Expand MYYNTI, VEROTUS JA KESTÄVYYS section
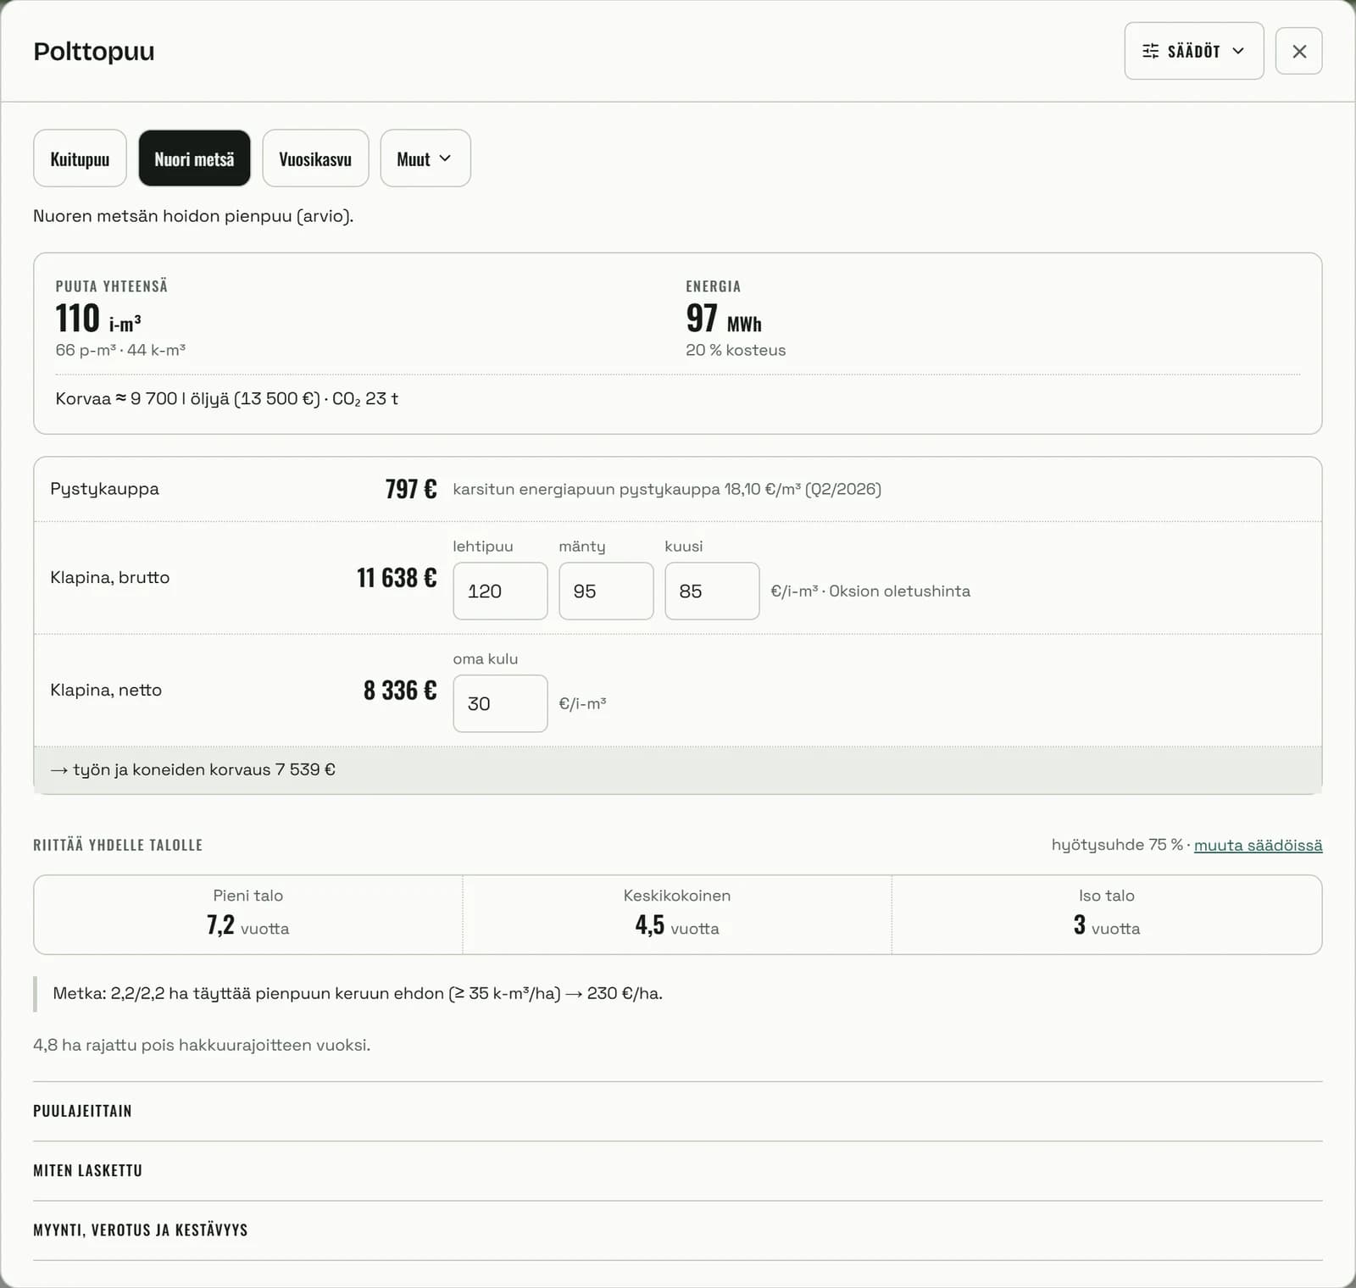The image size is (1356, 1288). pyautogui.click(x=678, y=1230)
